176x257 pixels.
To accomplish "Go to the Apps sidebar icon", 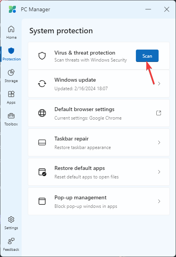I will tap(11, 94).
